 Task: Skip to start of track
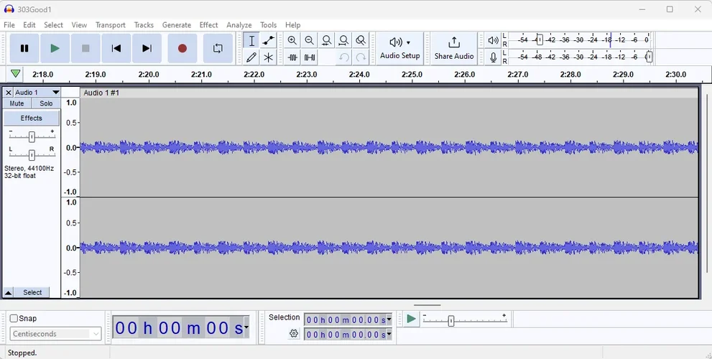116,48
